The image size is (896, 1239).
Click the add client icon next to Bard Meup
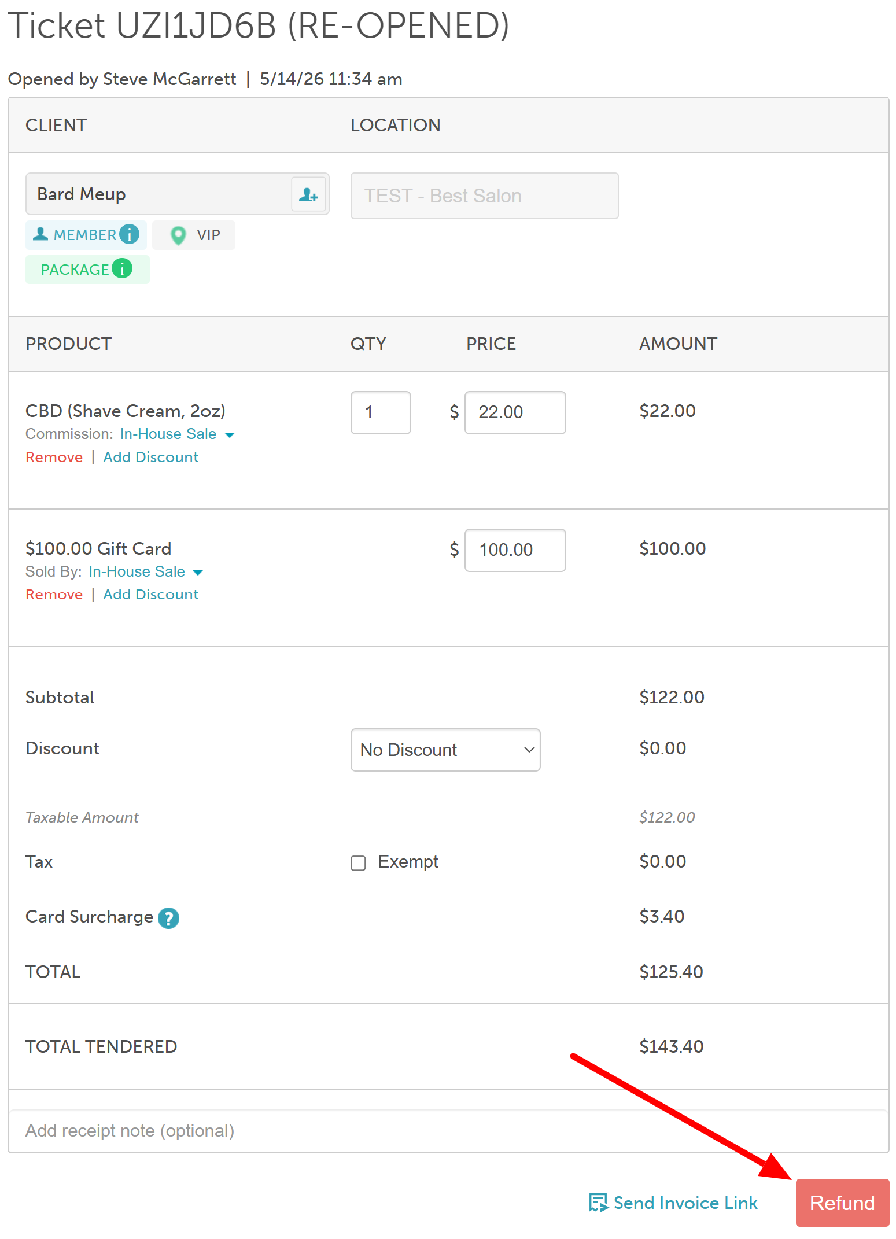(308, 194)
